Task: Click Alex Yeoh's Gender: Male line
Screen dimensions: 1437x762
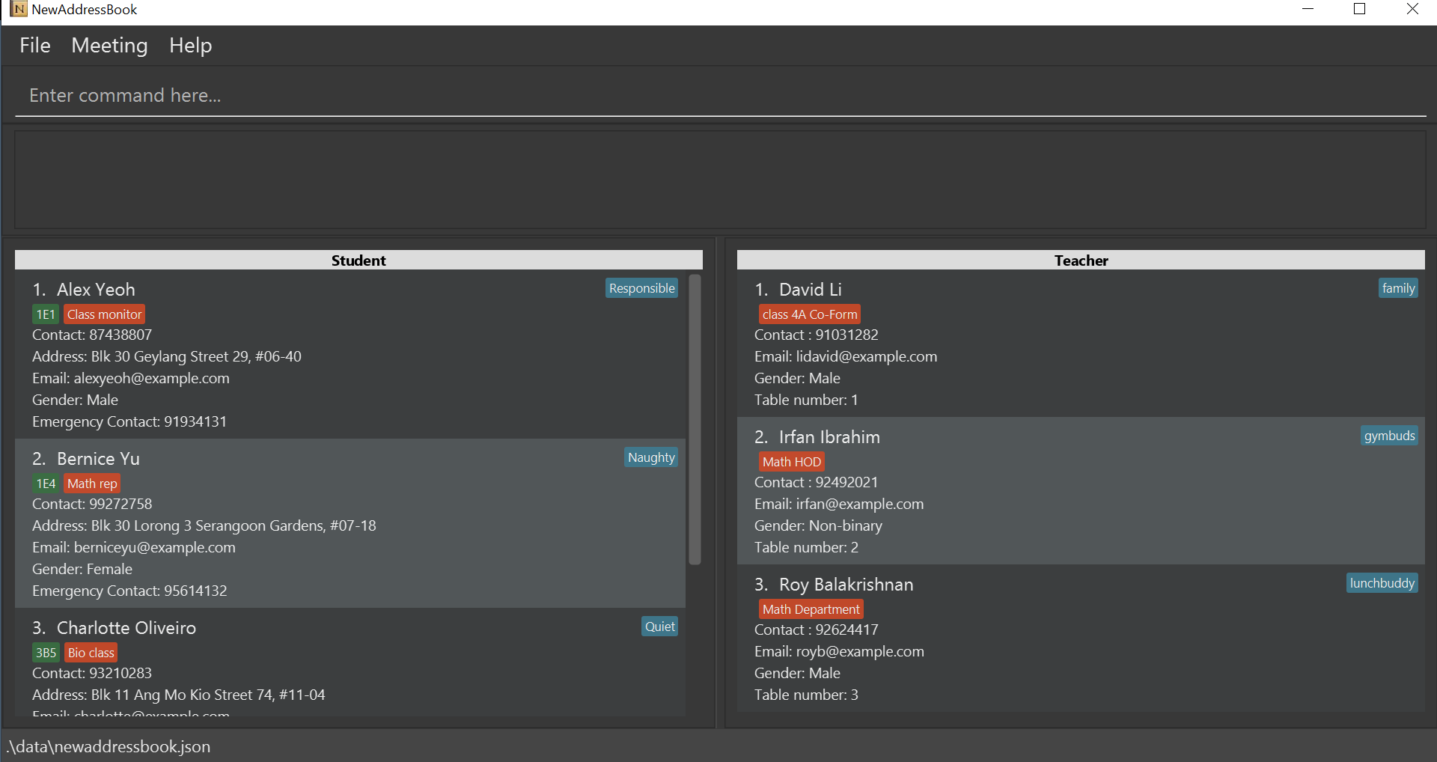Action: (75, 400)
